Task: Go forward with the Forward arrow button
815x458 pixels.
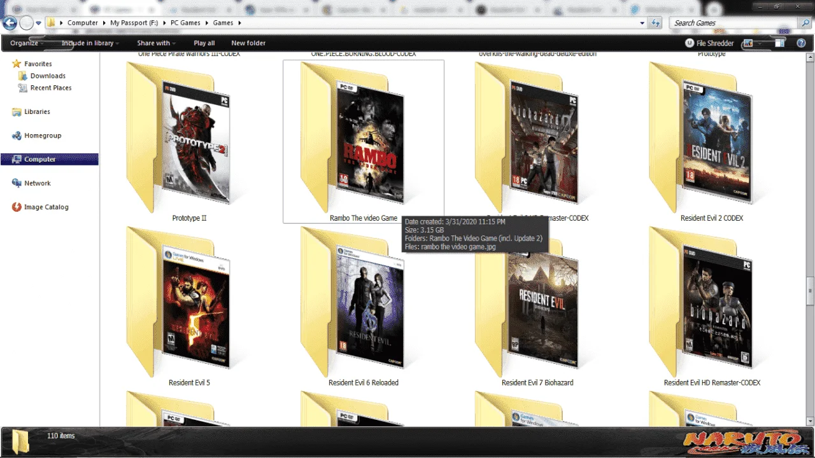Action: coord(26,24)
